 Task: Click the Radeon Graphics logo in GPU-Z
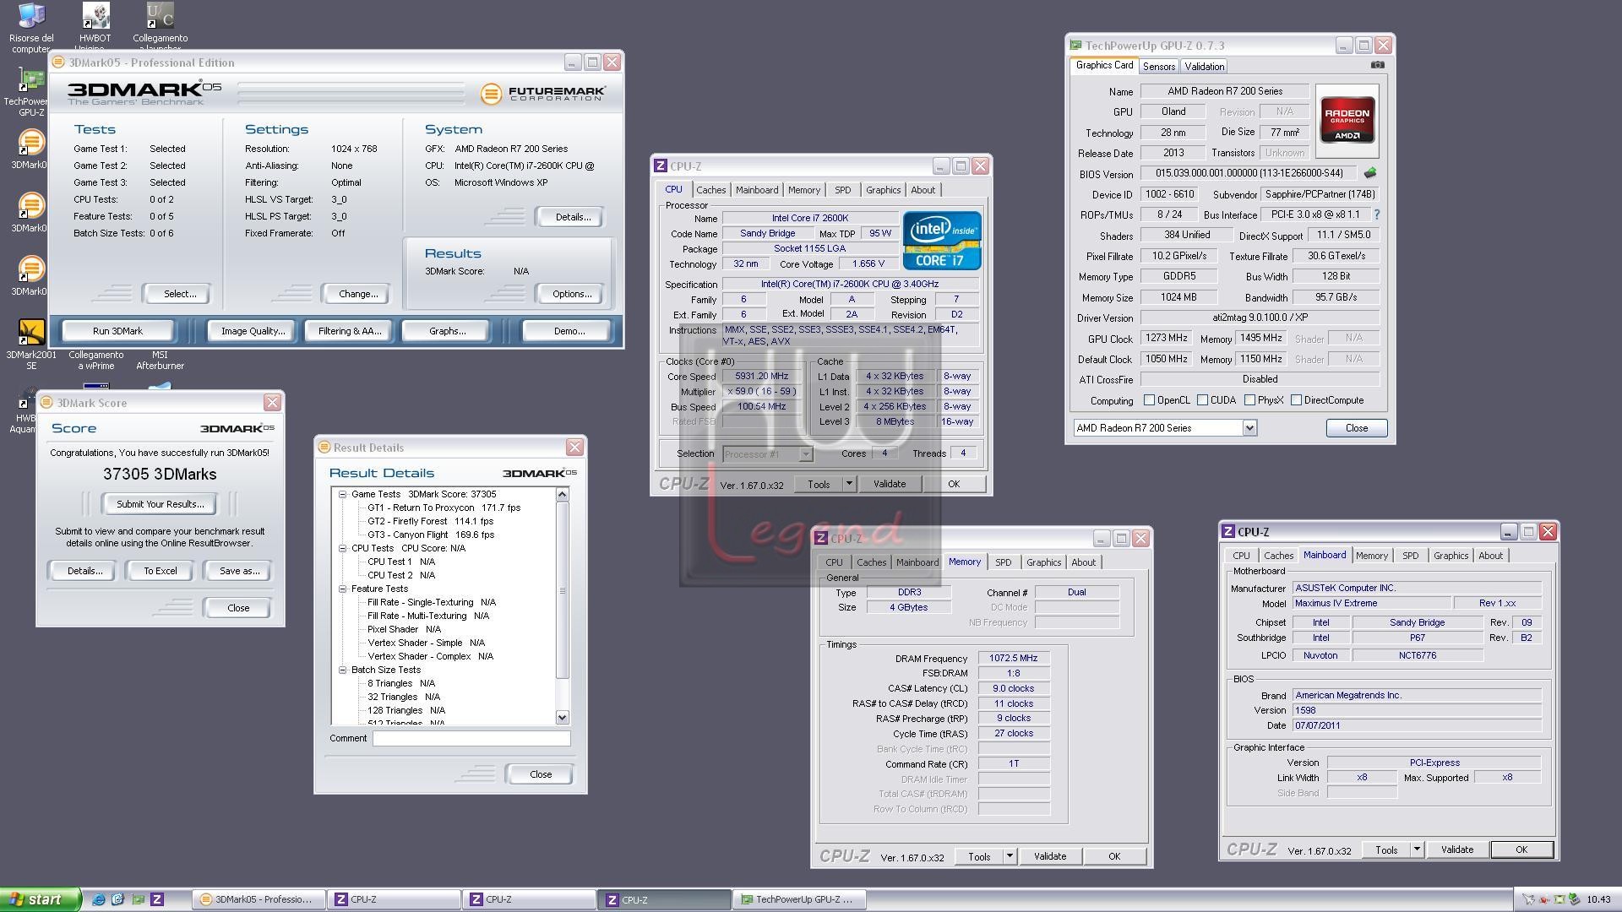(1347, 121)
